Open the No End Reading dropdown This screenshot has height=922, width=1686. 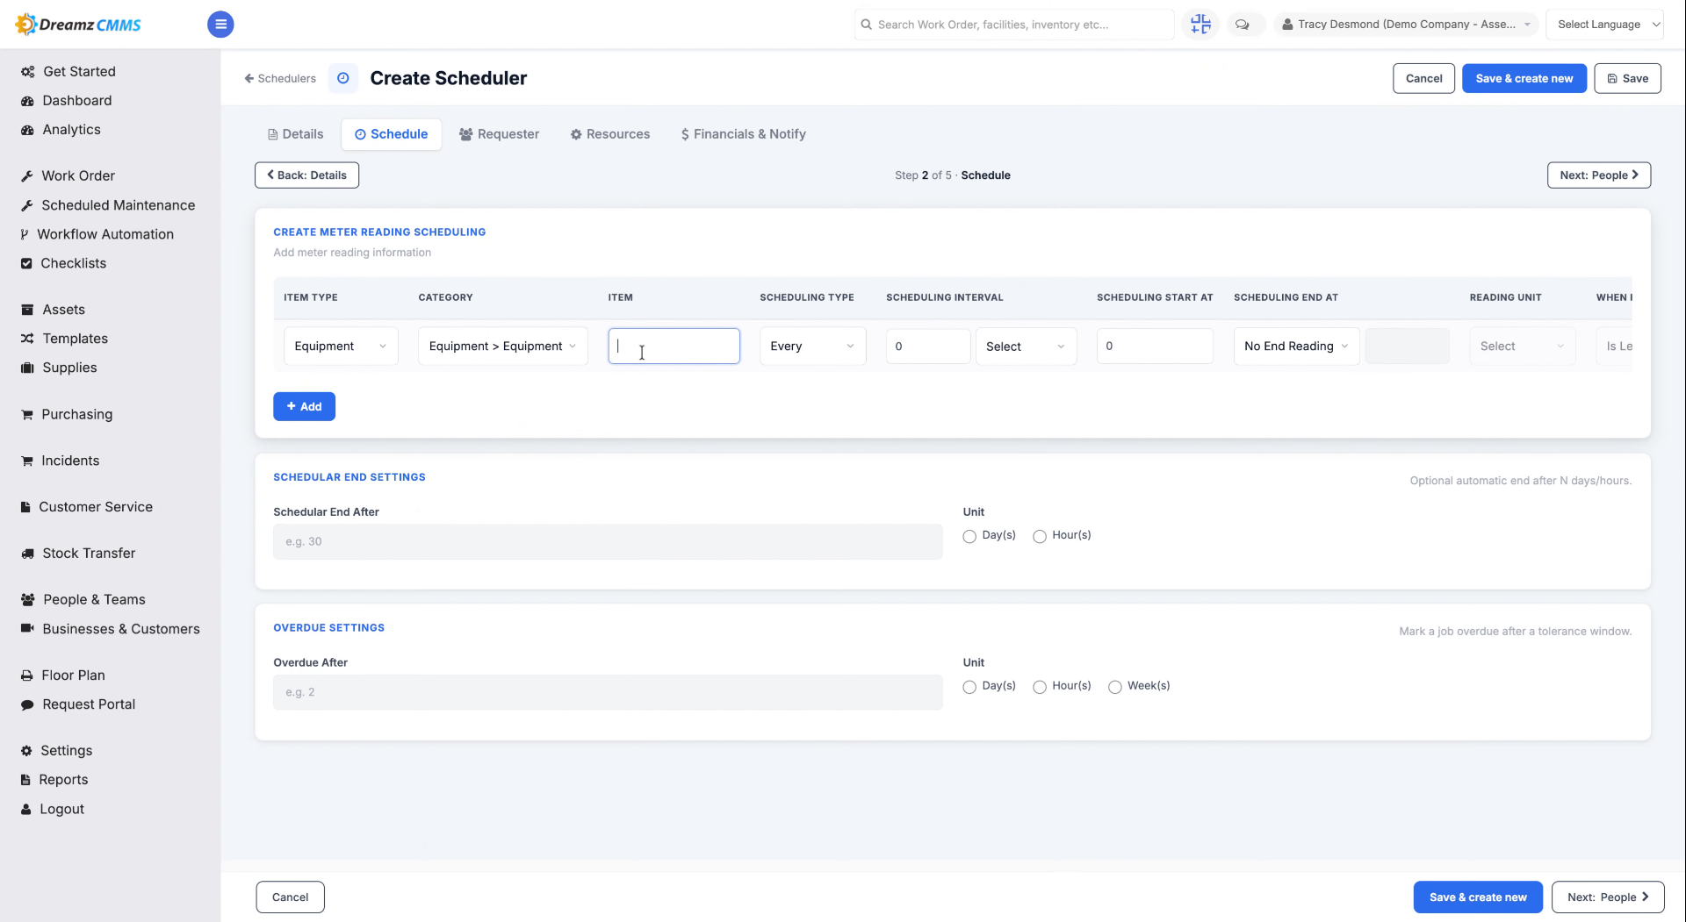pos(1296,347)
